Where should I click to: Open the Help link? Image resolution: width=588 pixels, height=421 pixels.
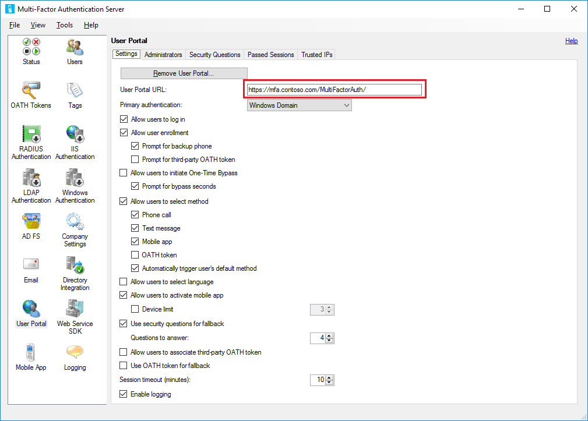coord(571,41)
